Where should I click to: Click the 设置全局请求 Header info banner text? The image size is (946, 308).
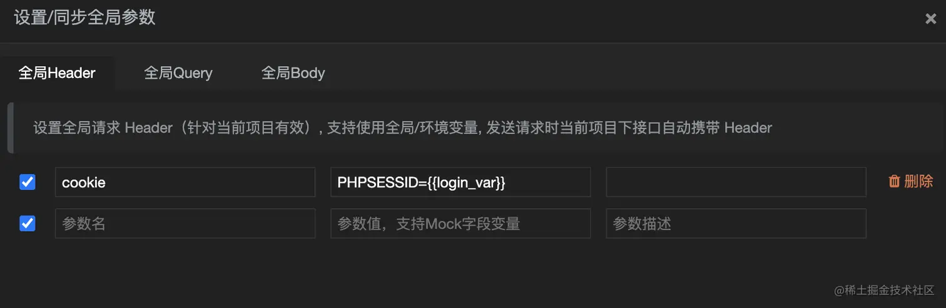(x=403, y=128)
